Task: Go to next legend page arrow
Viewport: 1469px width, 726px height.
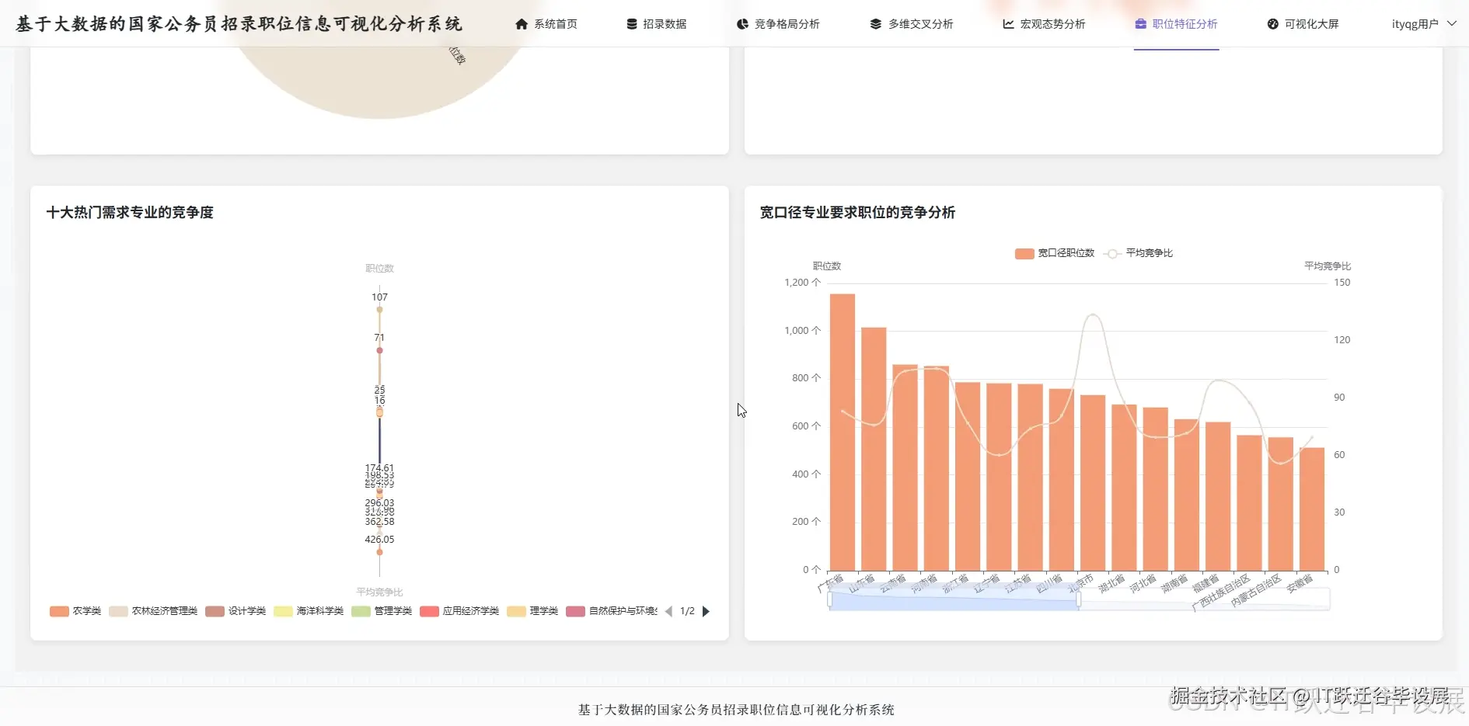Action: coord(706,611)
